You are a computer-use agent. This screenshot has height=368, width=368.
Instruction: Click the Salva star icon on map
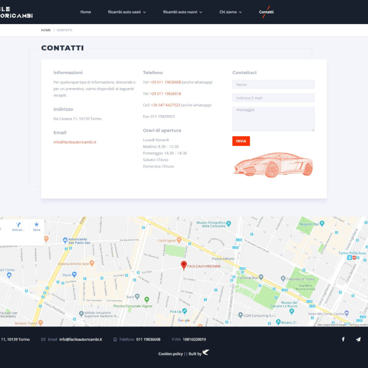click(x=36, y=225)
